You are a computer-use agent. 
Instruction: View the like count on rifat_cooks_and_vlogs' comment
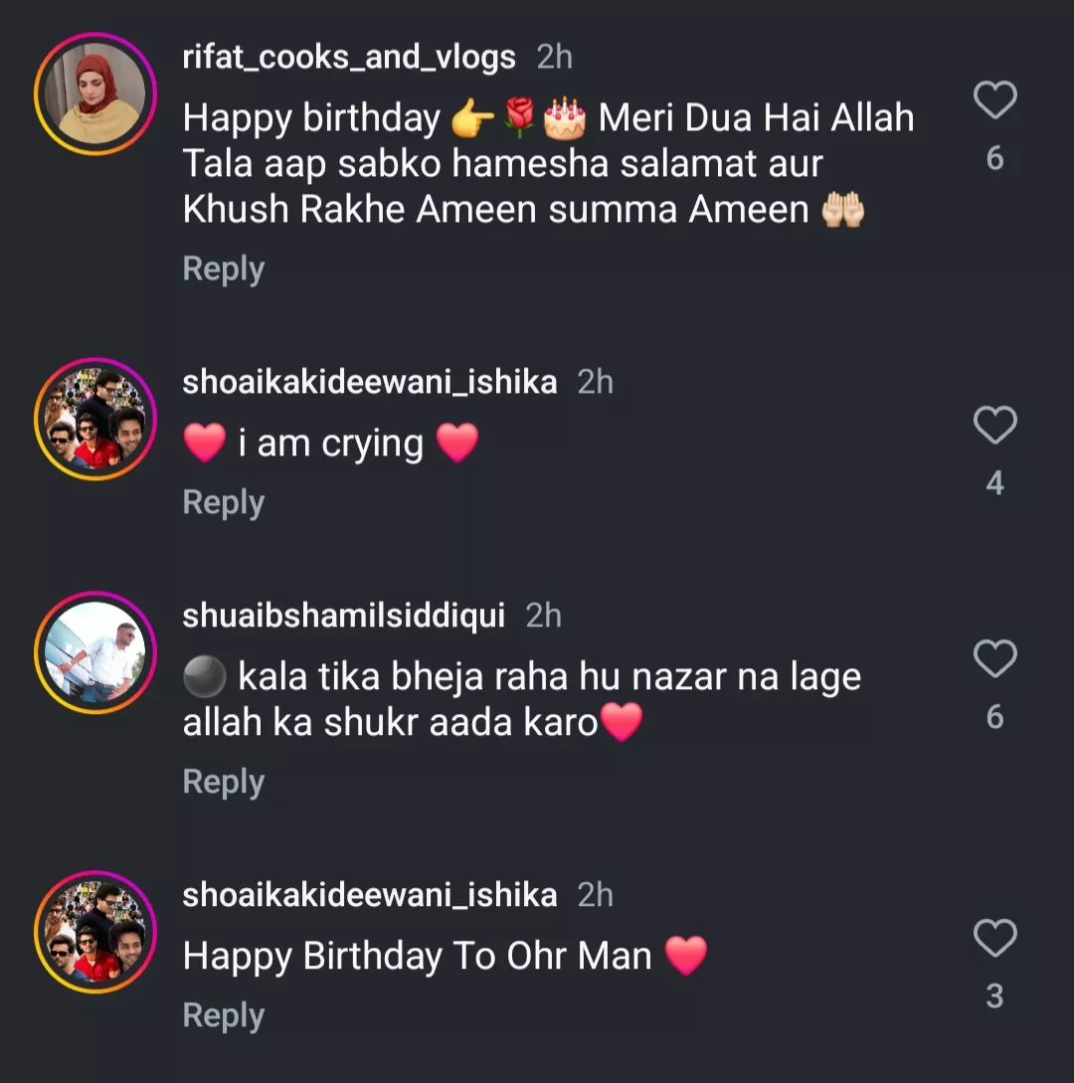[994, 158]
